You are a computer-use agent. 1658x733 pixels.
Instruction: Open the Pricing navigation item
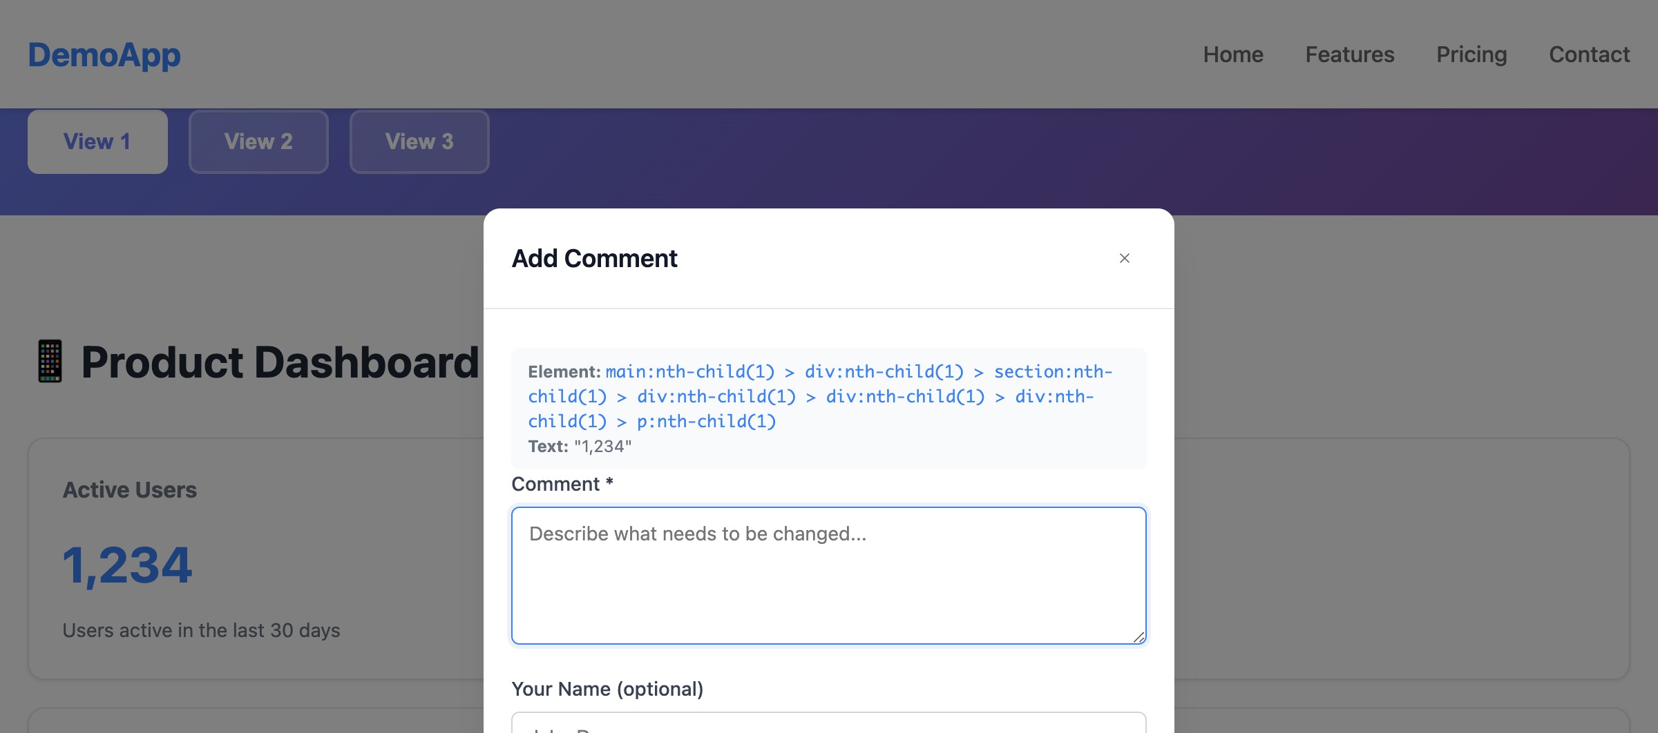1472,55
